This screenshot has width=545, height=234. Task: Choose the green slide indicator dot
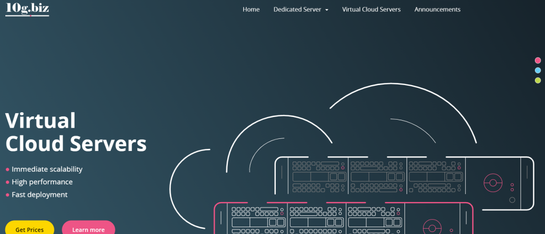tap(538, 80)
